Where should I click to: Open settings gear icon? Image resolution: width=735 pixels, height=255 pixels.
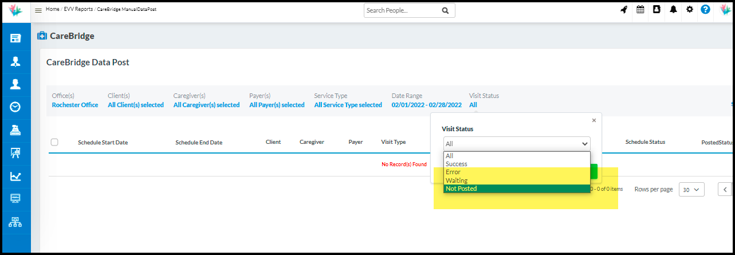pyautogui.click(x=690, y=10)
